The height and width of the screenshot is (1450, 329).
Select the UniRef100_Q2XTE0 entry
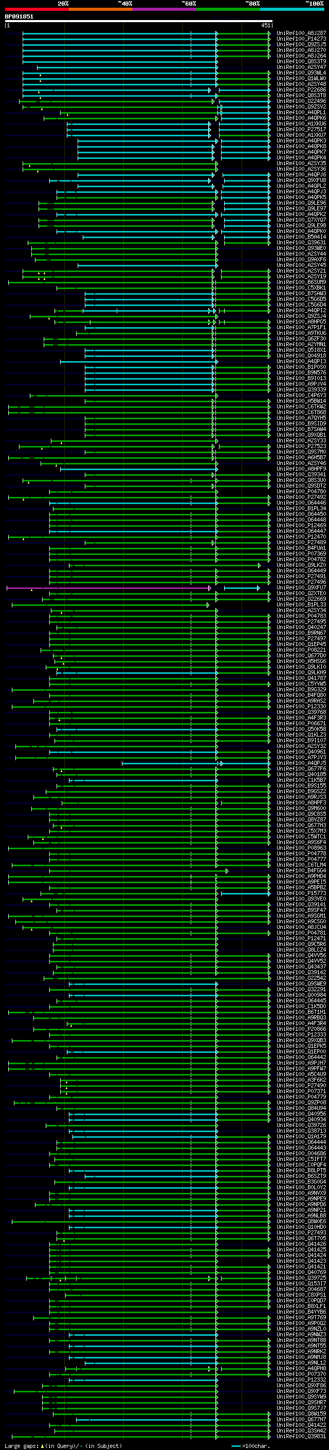301,593
